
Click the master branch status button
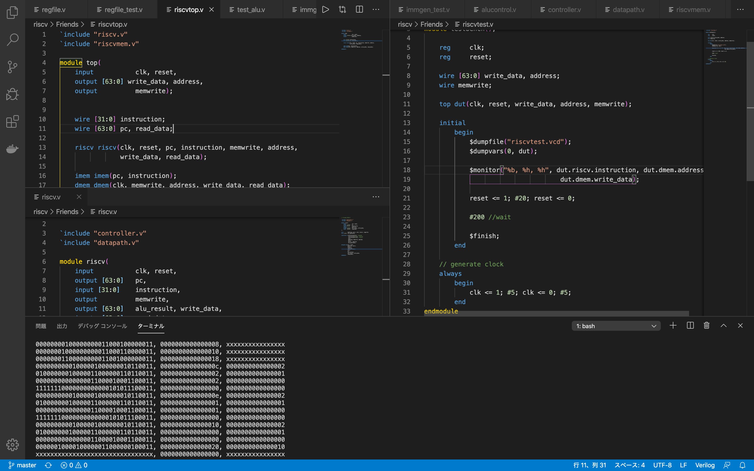tap(23, 465)
